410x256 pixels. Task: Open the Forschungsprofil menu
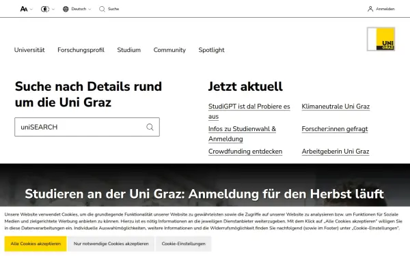pyautogui.click(x=81, y=50)
